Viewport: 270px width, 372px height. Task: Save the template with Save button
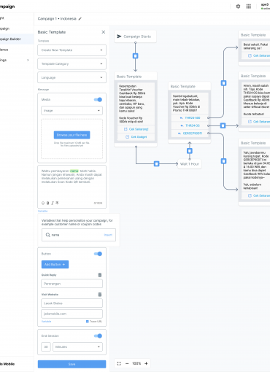pyautogui.click(x=72, y=364)
